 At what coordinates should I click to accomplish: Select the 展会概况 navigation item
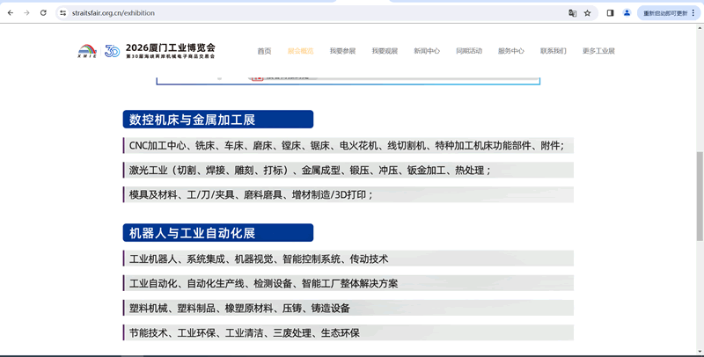tap(300, 51)
